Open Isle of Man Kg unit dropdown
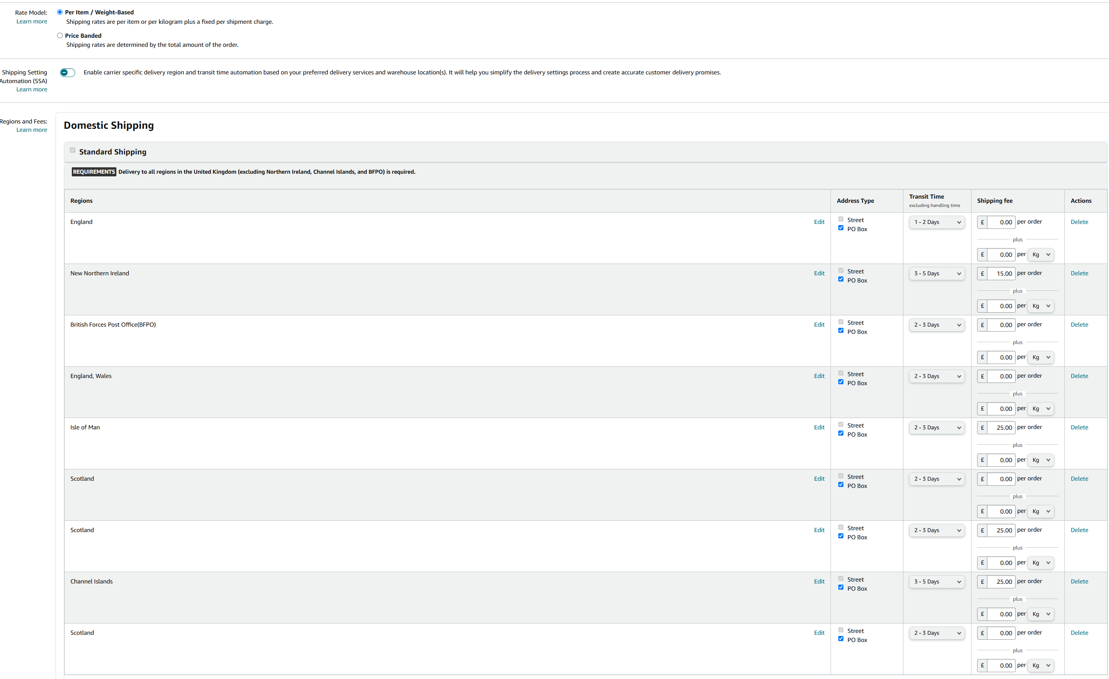 tap(1041, 460)
